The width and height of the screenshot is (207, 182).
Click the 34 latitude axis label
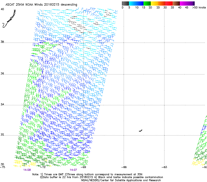tap(2, 105)
